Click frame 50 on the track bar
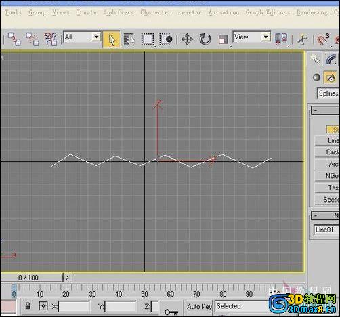Image resolution: width=340 pixels, height=317 pixels. (144, 294)
